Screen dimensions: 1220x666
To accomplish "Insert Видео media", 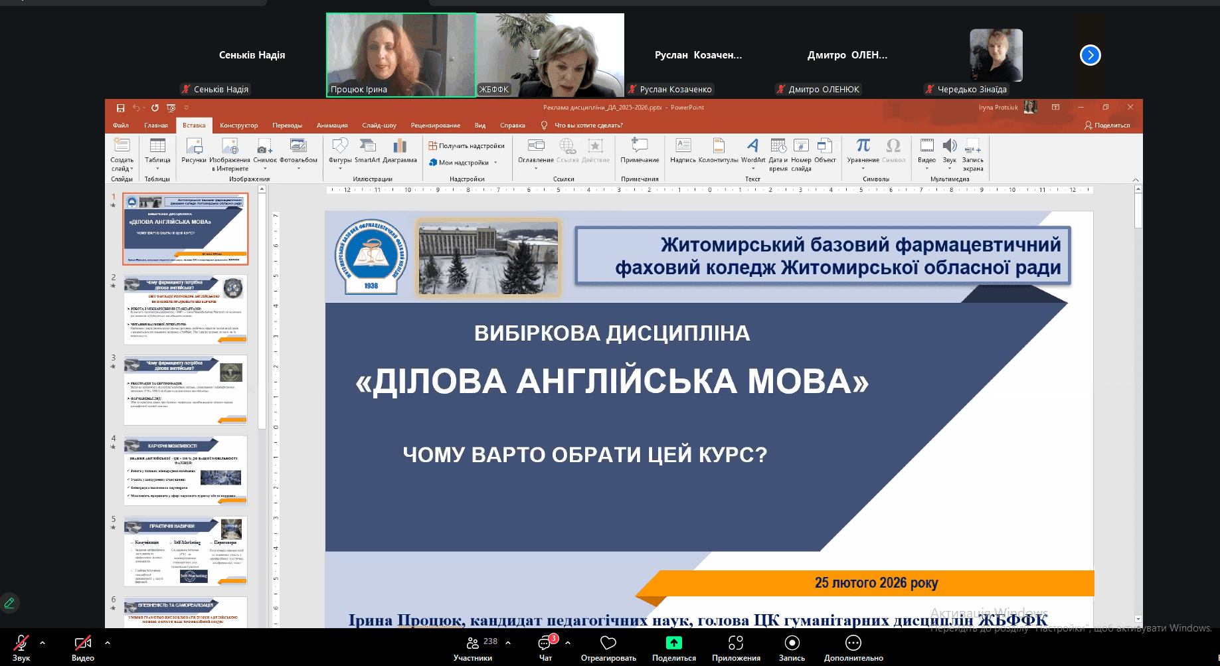I will point(926,153).
